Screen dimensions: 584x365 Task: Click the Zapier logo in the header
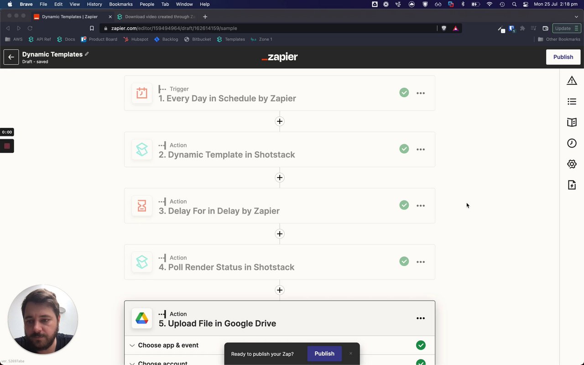(280, 57)
